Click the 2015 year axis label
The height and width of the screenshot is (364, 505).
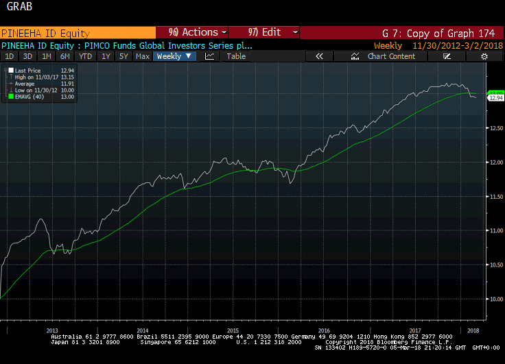[233, 330]
